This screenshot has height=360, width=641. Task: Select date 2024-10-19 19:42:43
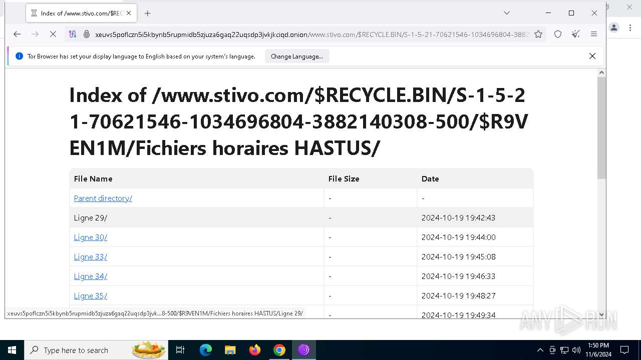(x=459, y=218)
